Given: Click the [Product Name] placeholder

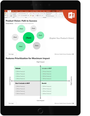Looking at the screenshot, I should click(x=9, y=23).
